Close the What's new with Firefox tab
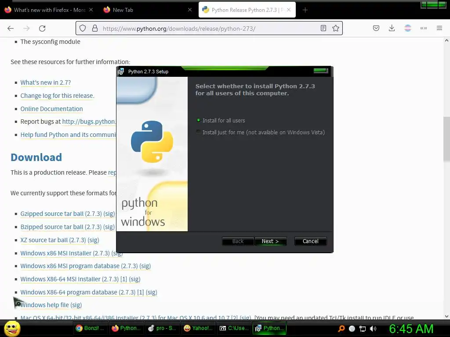Viewport: 450px width, 337px height. point(91,10)
